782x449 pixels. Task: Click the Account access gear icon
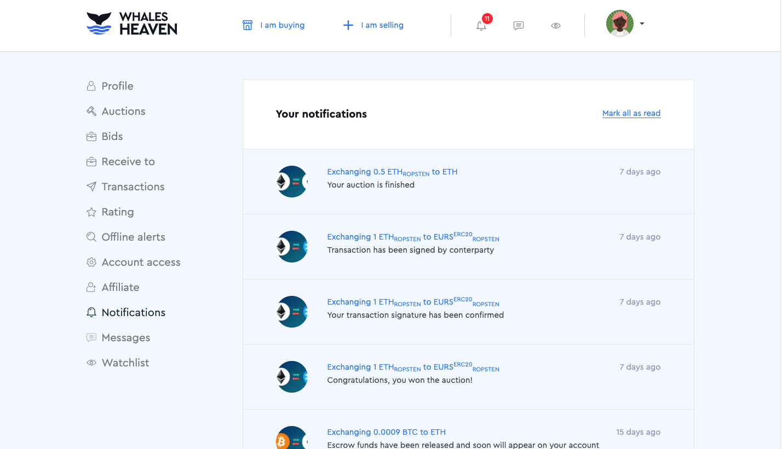pos(91,262)
